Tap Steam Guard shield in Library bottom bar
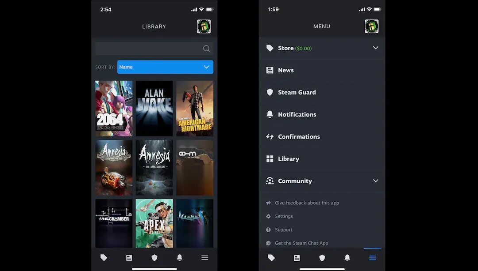 pyautogui.click(x=154, y=258)
